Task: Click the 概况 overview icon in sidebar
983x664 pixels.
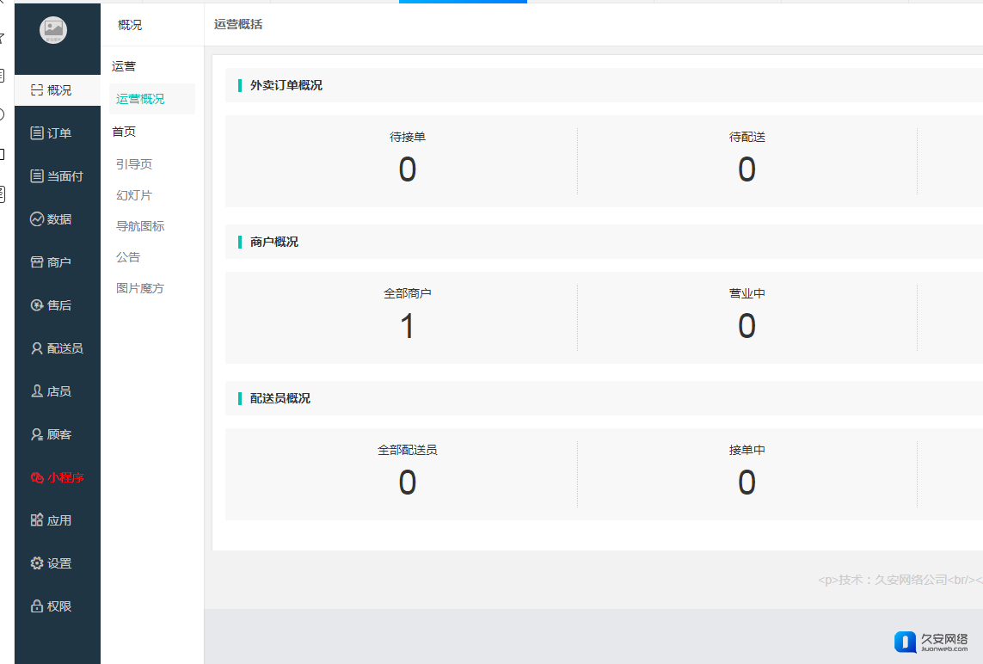Action: click(37, 90)
